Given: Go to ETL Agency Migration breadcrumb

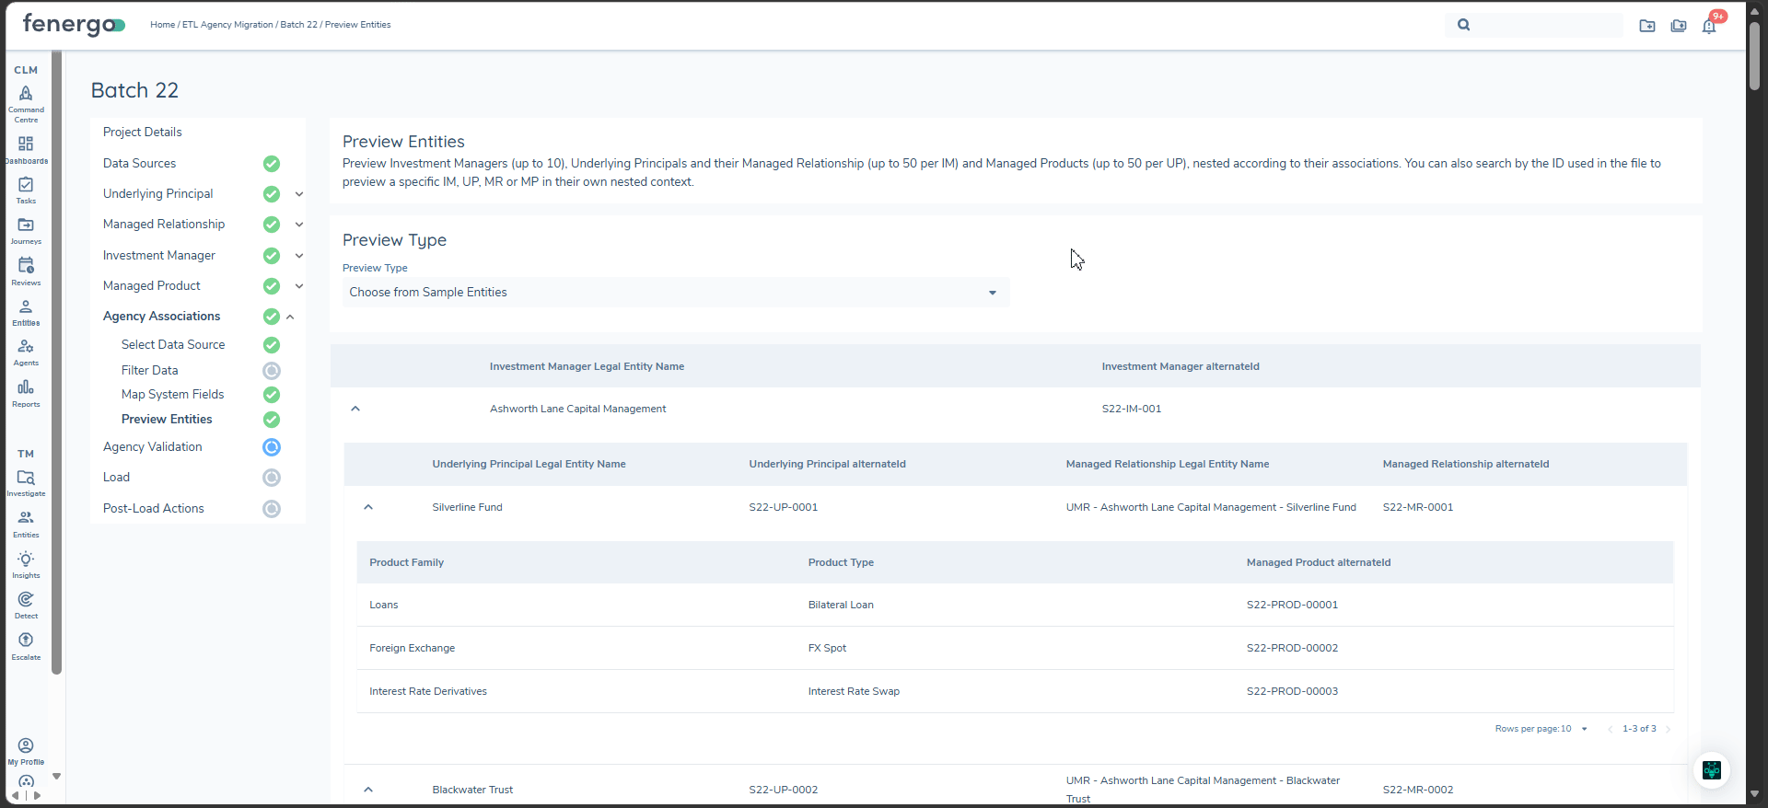Looking at the screenshot, I should click(227, 25).
